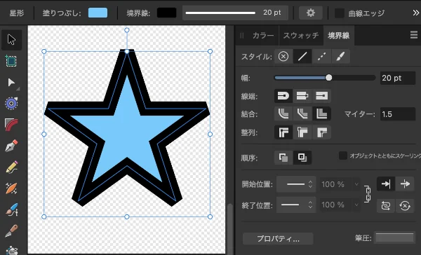Toggle the link between start and end sizes
The width and height of the screenshot is (421, 255).
368,194
